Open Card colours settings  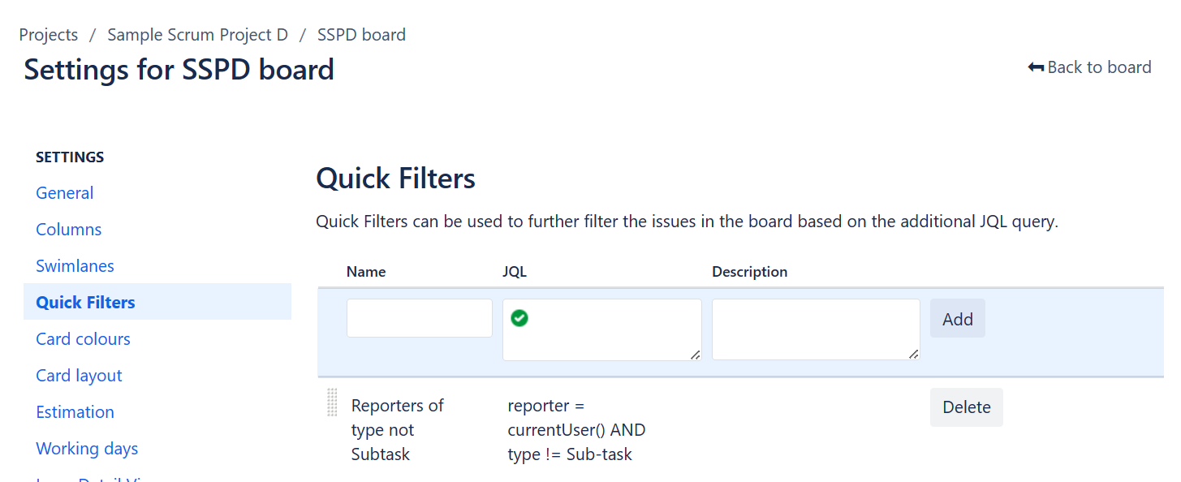[83, 338]
